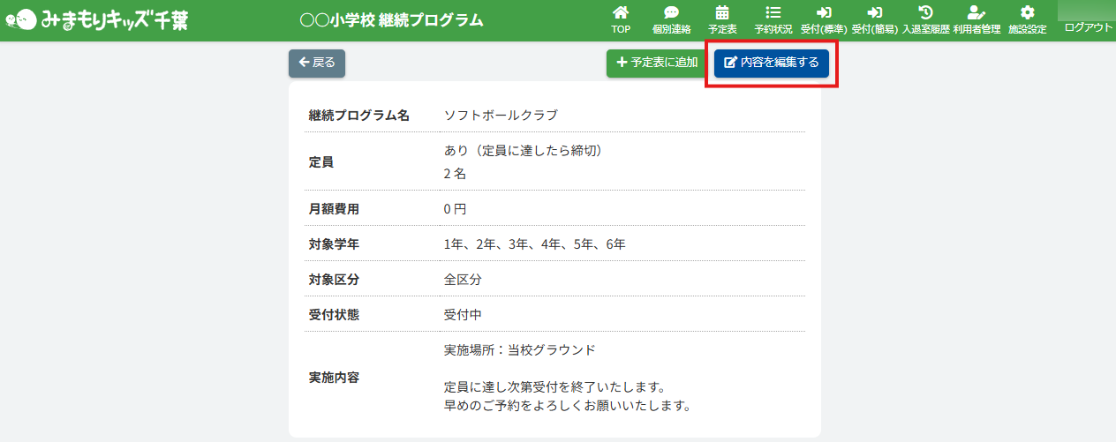Click the みまもりキッズ千葉 logo

pyautogui.click(x=97, y=19)
